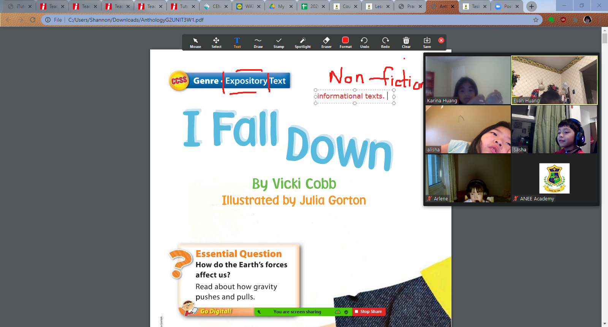The image size is (608, 327).
Task: Bookmark this page with the star icon
Action: click(536, 20)
